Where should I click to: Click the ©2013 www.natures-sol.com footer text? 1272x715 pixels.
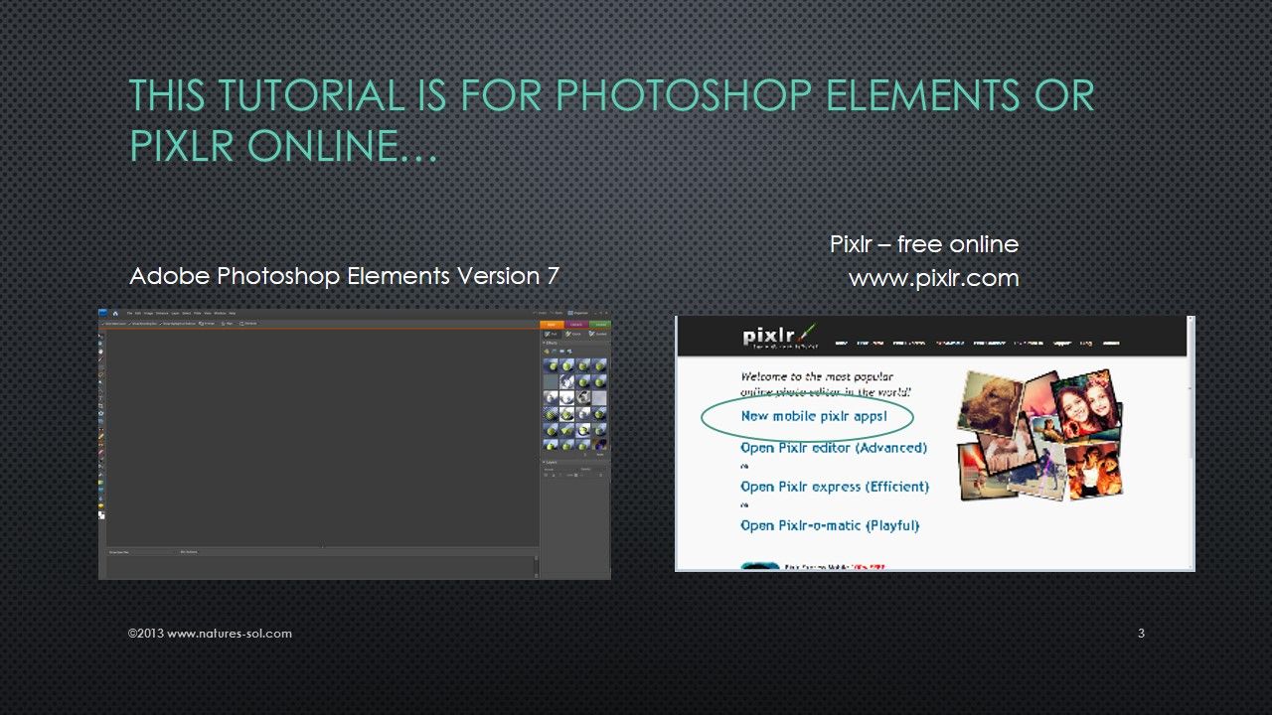pos(210,633)
